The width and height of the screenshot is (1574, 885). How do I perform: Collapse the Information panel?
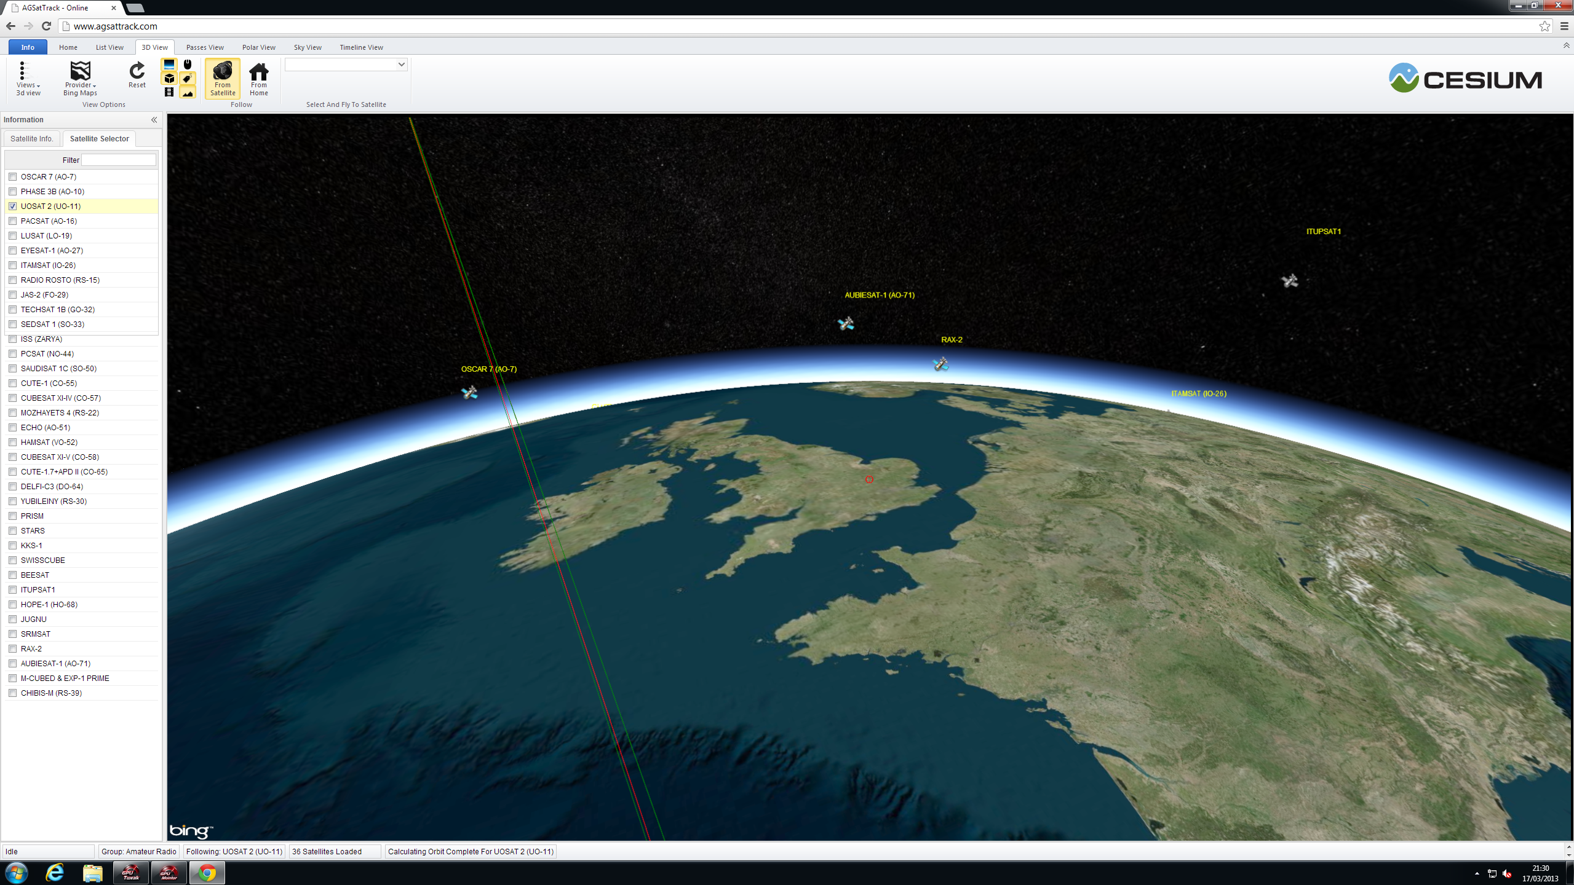point(154,120)
